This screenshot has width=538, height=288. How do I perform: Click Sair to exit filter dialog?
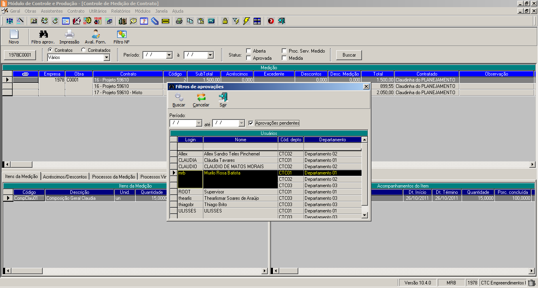pos(223,100)
